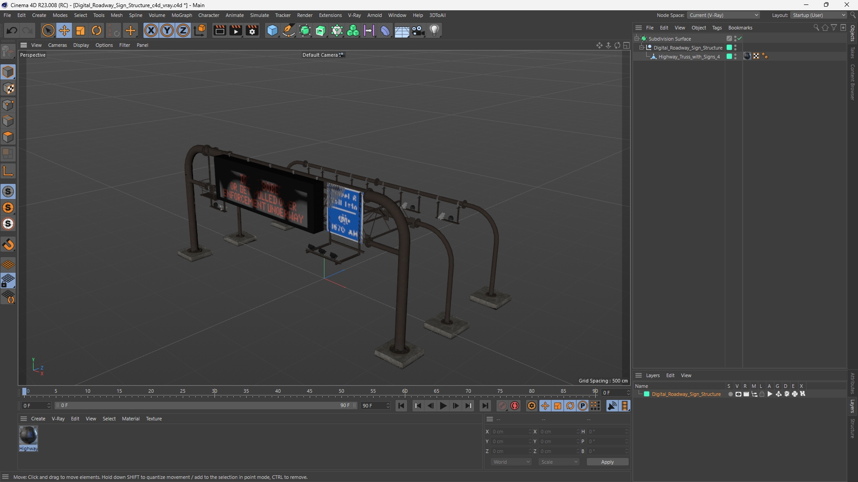
Task: Play the animation forward
Action: [443, 406]
